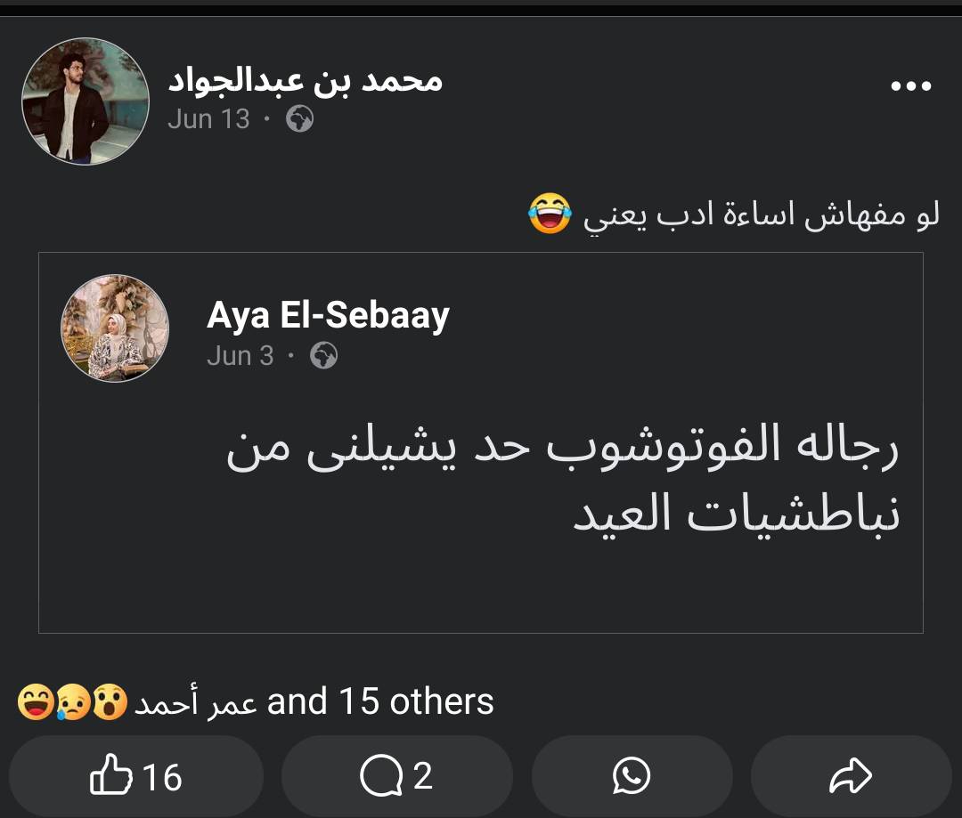Click the share arrow icon
The height and width of the screenshot is (818, 962).
(850, 777)
